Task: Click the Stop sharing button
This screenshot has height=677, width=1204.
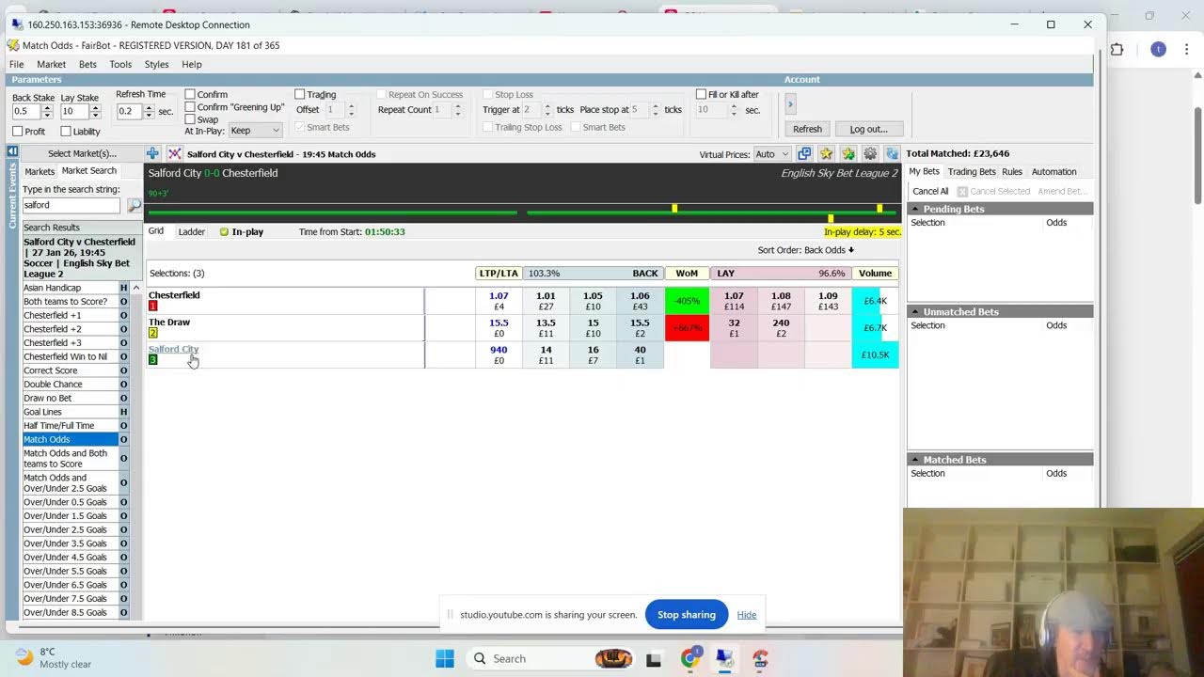Action: (687, 615)
